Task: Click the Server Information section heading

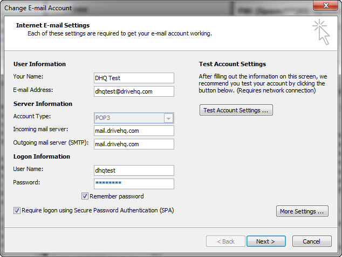Action: 43,104
